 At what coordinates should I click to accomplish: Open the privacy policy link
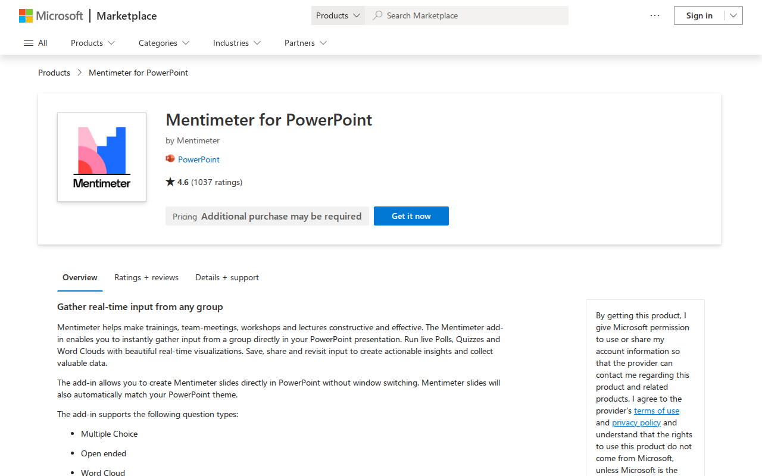coord(636,422)
